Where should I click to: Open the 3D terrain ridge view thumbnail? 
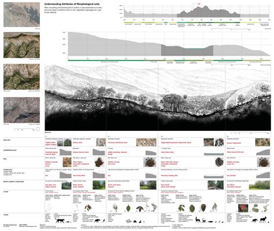click(21, 45)
